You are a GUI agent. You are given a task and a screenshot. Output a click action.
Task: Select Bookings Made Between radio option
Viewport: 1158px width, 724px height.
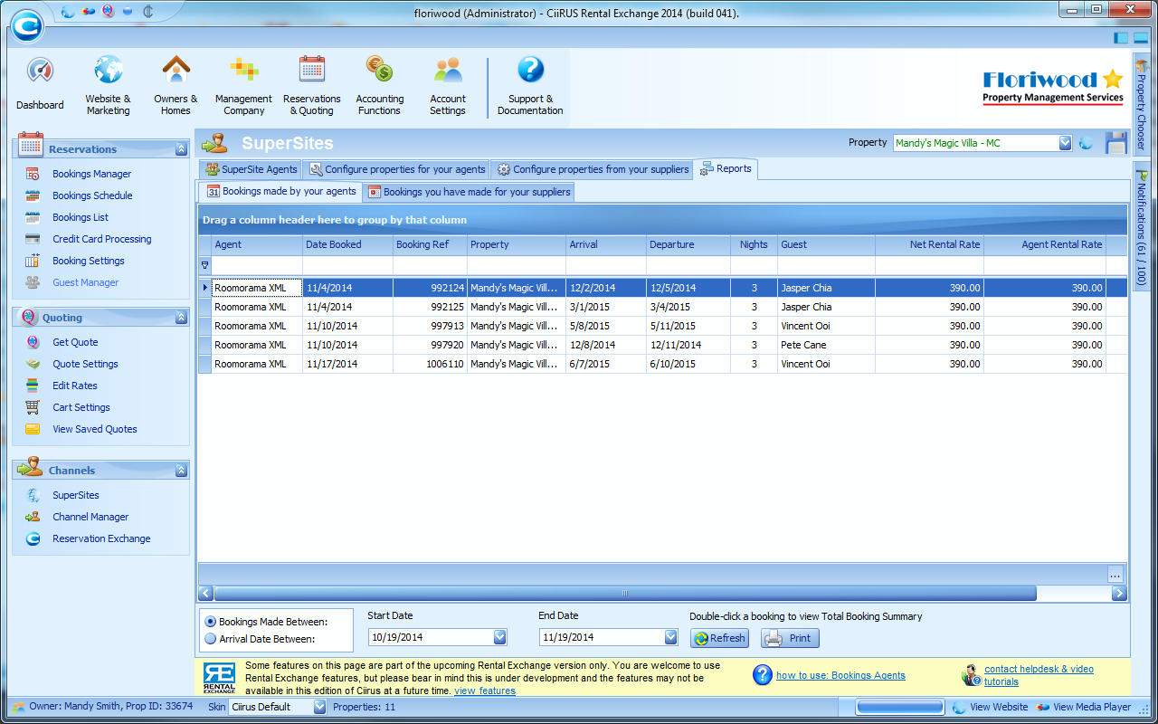pos(211,622)
